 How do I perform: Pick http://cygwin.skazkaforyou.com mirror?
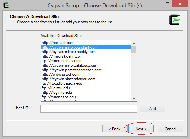pos(86,79)
